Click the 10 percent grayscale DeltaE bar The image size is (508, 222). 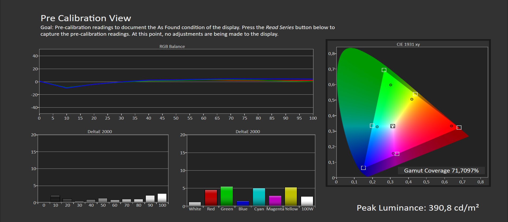coord(55,199)
